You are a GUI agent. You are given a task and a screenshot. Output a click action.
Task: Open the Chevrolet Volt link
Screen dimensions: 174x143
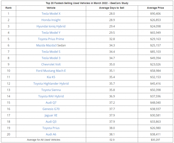pos(51,64)
